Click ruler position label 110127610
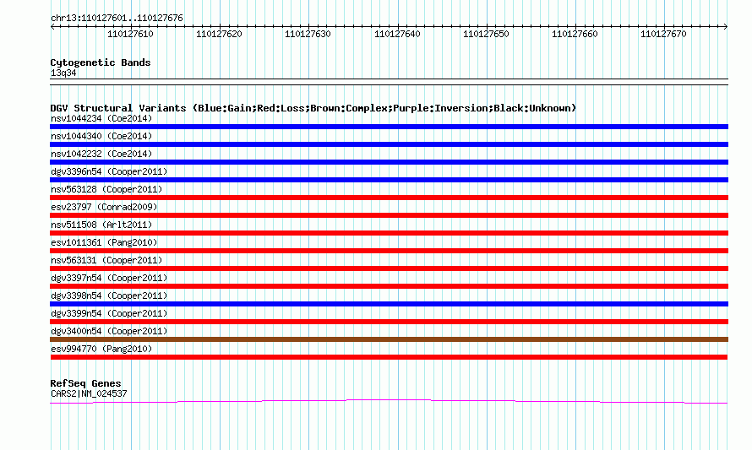This screenshot has height=450, width=752. (x=130, y=34)
